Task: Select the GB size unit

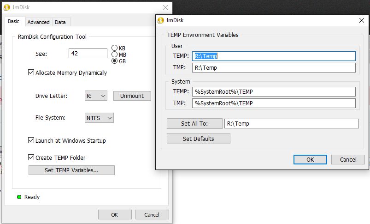Action: coord(114,61)
